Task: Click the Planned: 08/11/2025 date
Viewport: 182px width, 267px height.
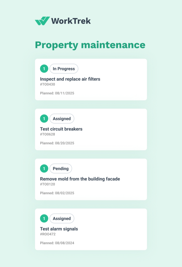Action: (x=57, y=93)
